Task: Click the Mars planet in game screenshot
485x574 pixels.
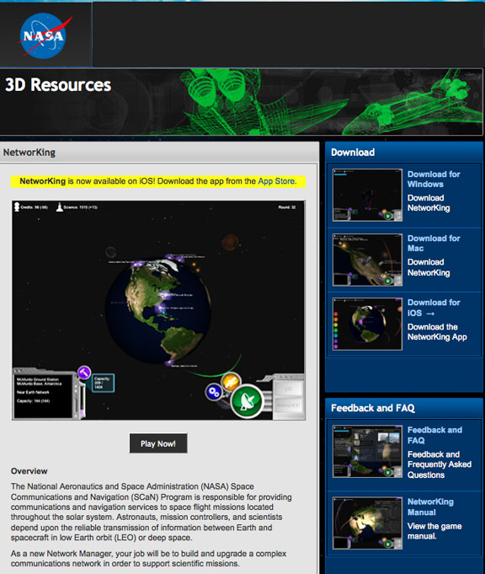Action: [230, 242]
